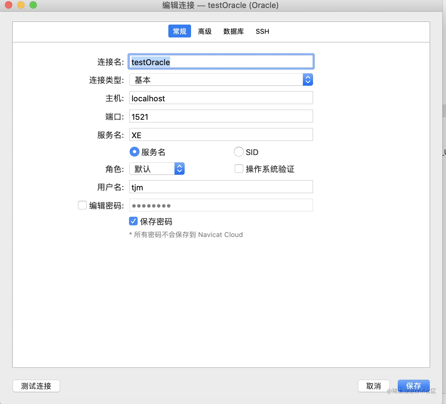Screen dimensions: 446x404
Task: Open the SSH tab
Action: pos(262,31)
